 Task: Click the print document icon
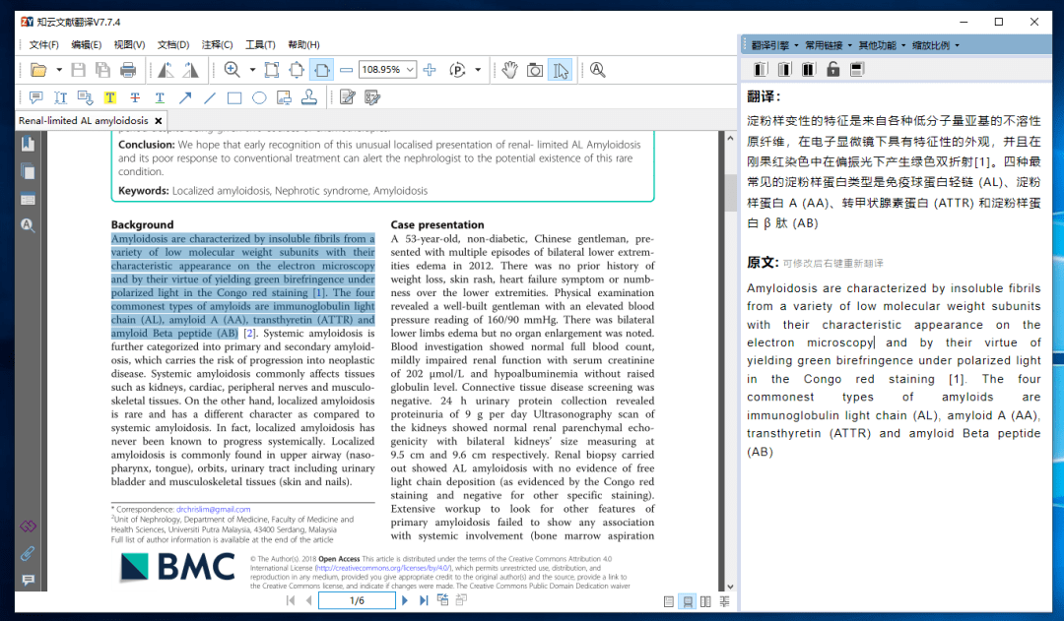[x=127, y=69]
